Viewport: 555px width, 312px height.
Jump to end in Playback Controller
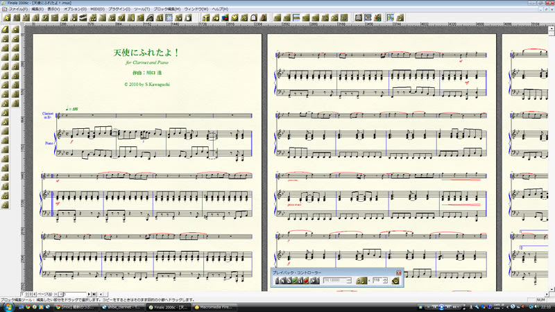(x=318, y=281)
